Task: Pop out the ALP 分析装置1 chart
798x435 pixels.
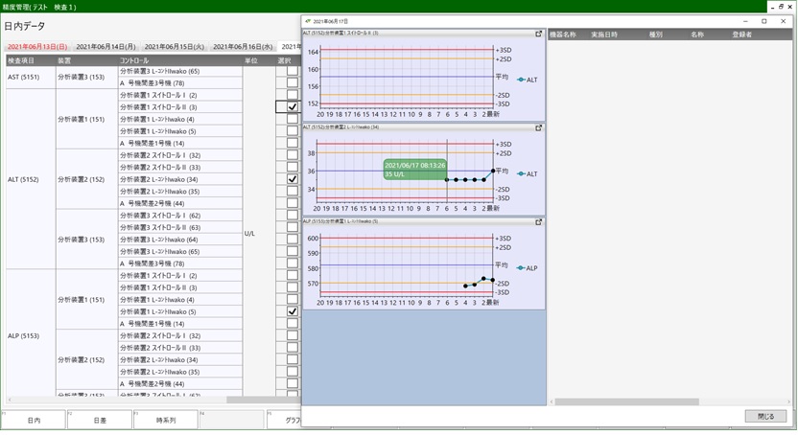Action: coord(538,222)
